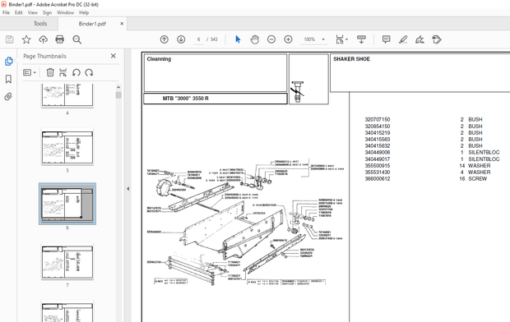Open the thumbnail options dropdown menu
Viewport: 510px width, 322px height.
tap(30, 72)
